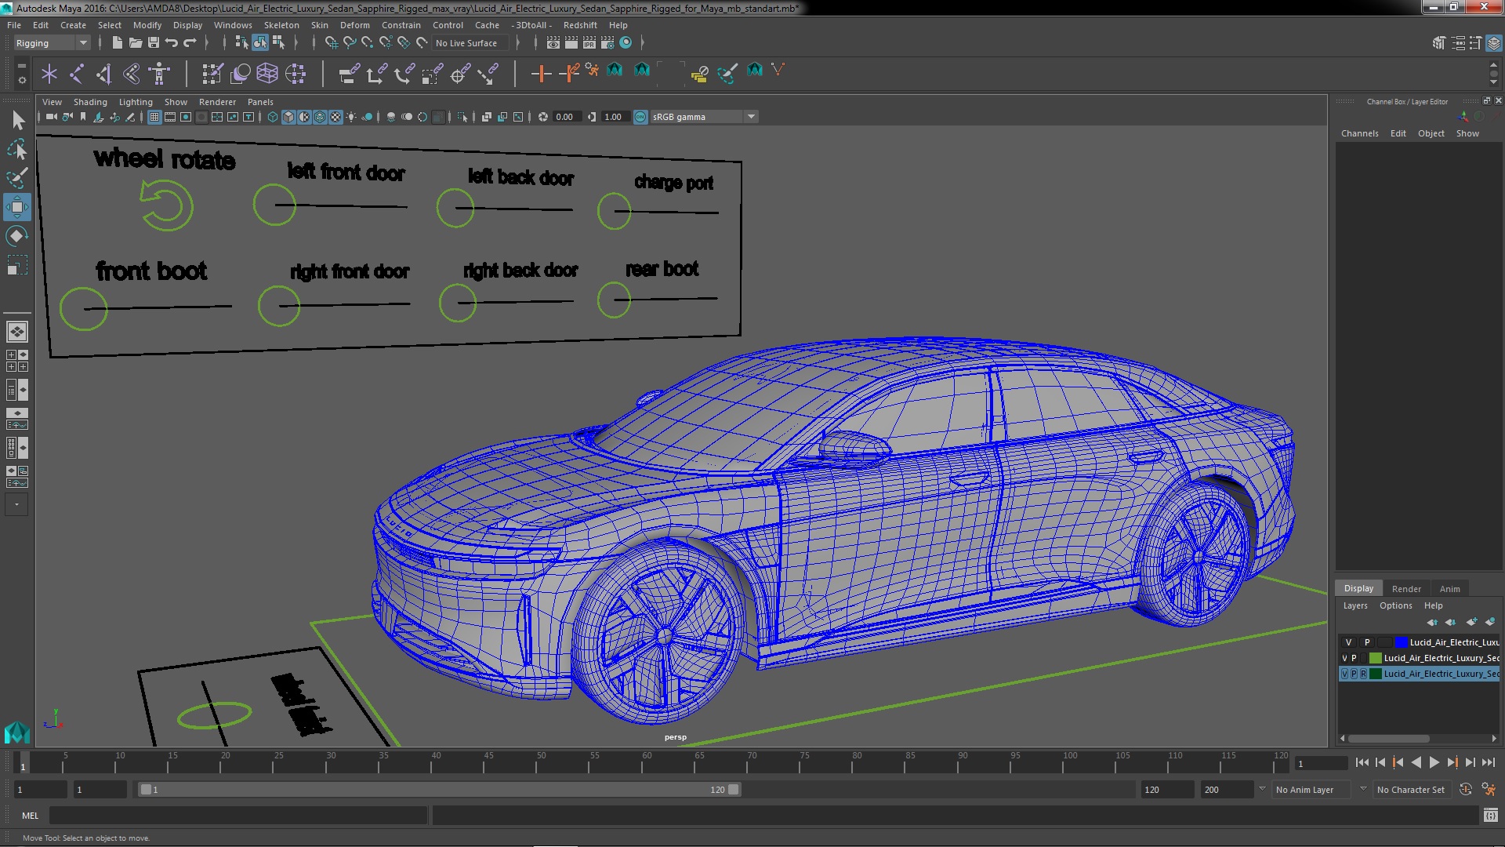
Task: Open the layer editor Options menu
Action: [x=1395, y=605]
